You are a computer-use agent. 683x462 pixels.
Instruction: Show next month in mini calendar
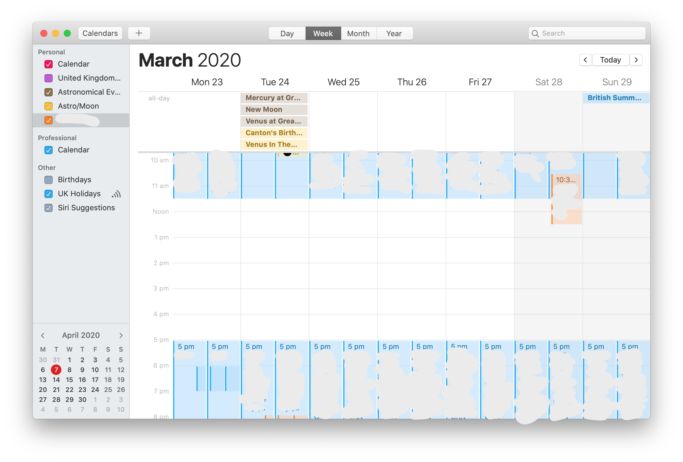[121, 335]
